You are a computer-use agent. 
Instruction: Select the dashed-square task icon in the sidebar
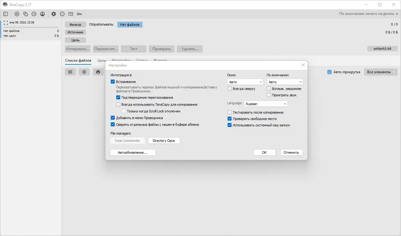[x=6, y=23]
